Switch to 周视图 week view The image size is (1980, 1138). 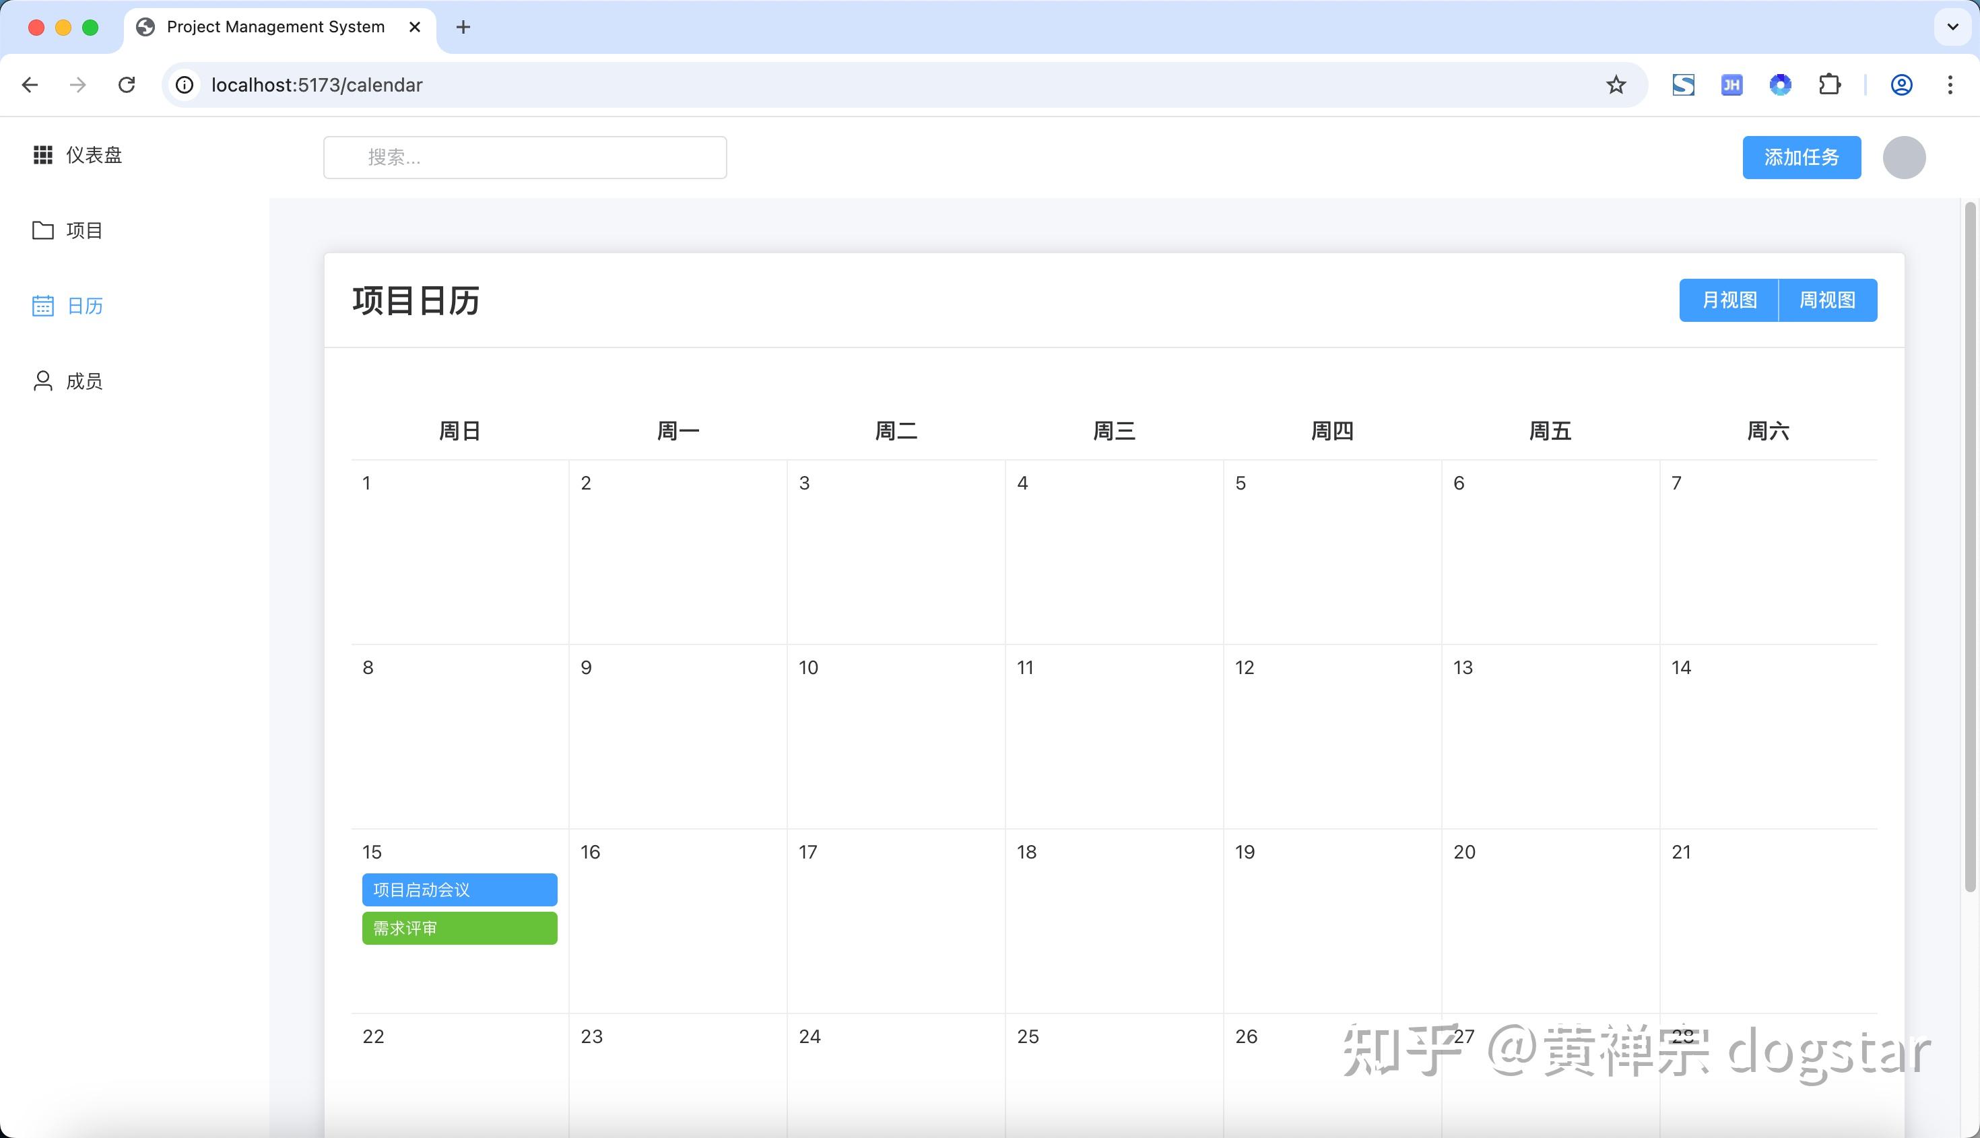point(1828,300)
